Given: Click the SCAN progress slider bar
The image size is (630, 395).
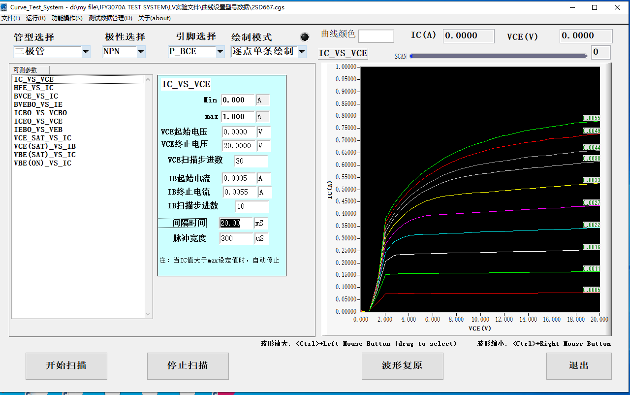Looking at the screenshot, I should [498, 56].
